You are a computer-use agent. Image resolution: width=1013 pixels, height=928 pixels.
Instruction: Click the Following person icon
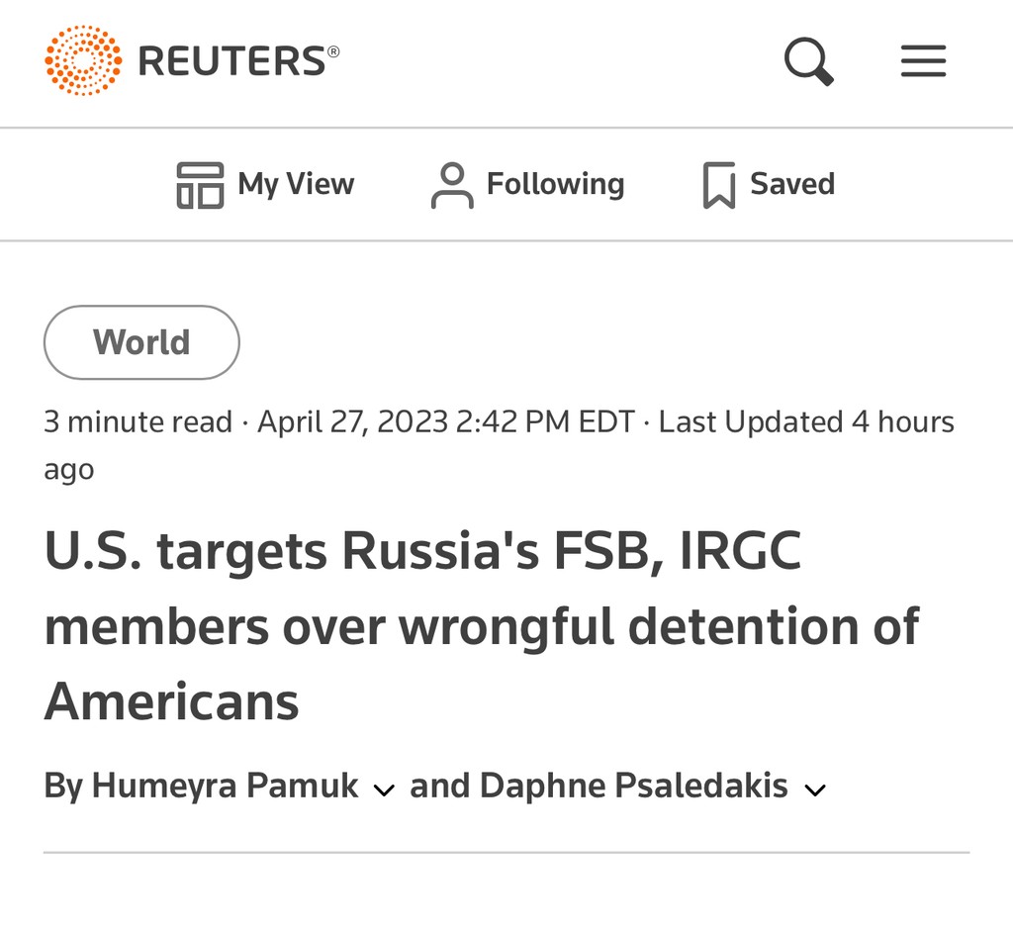452,185
